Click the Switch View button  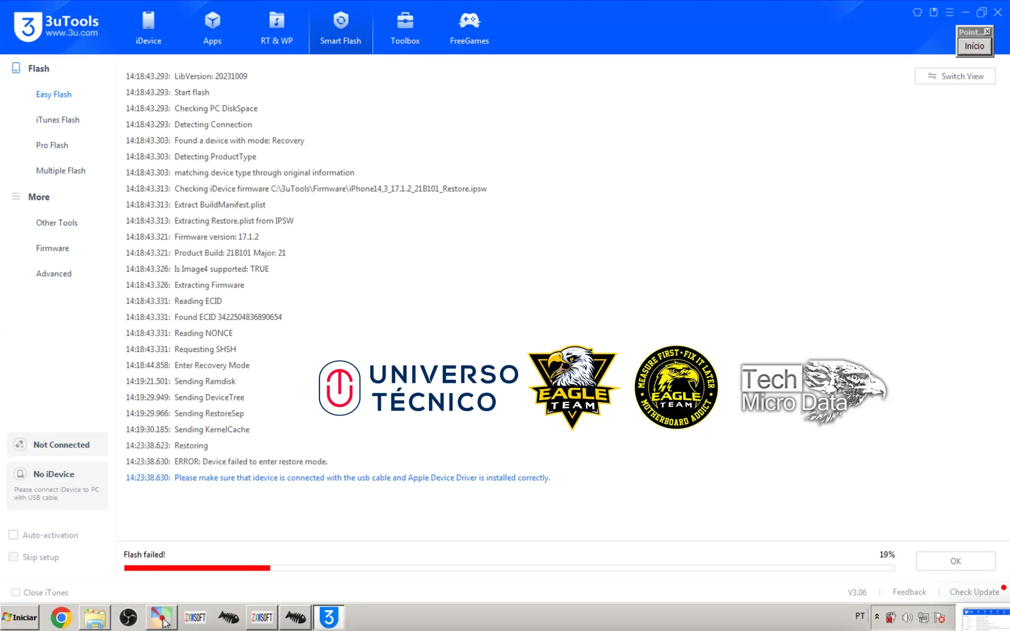click(x=955, y=77)
